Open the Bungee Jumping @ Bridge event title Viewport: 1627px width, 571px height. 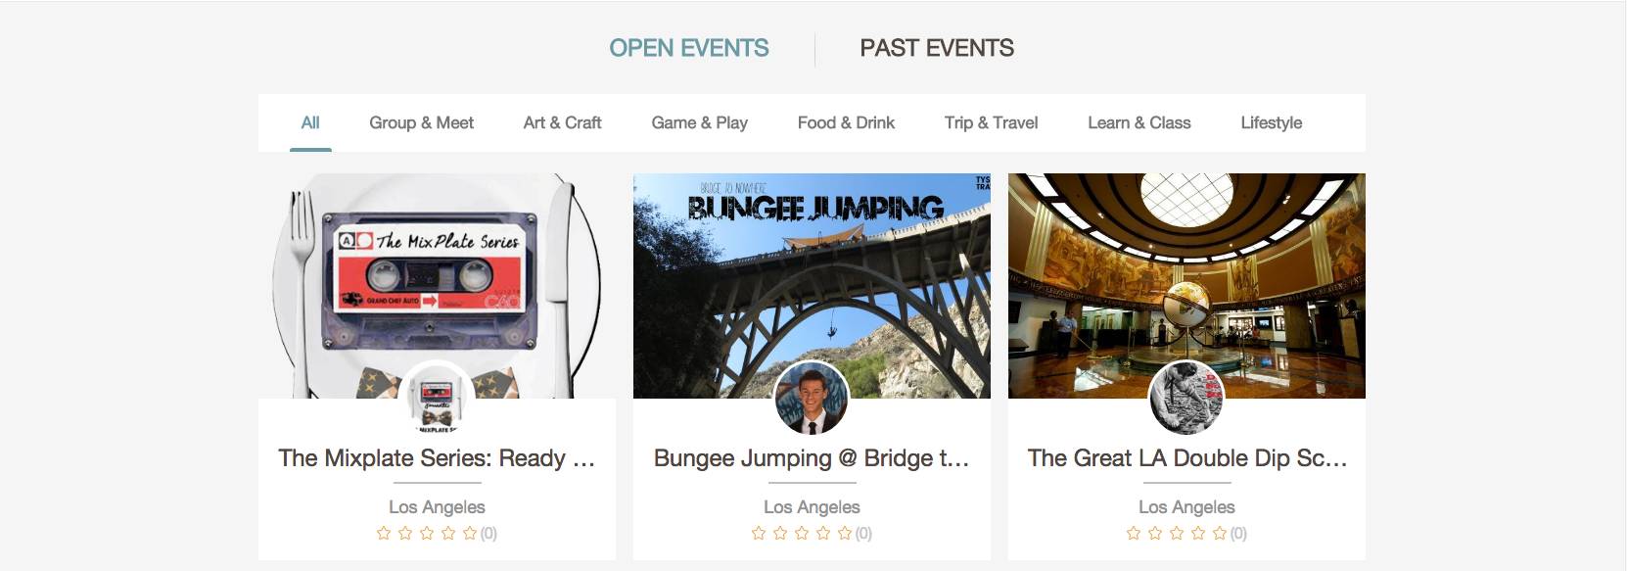coord(812,458)
